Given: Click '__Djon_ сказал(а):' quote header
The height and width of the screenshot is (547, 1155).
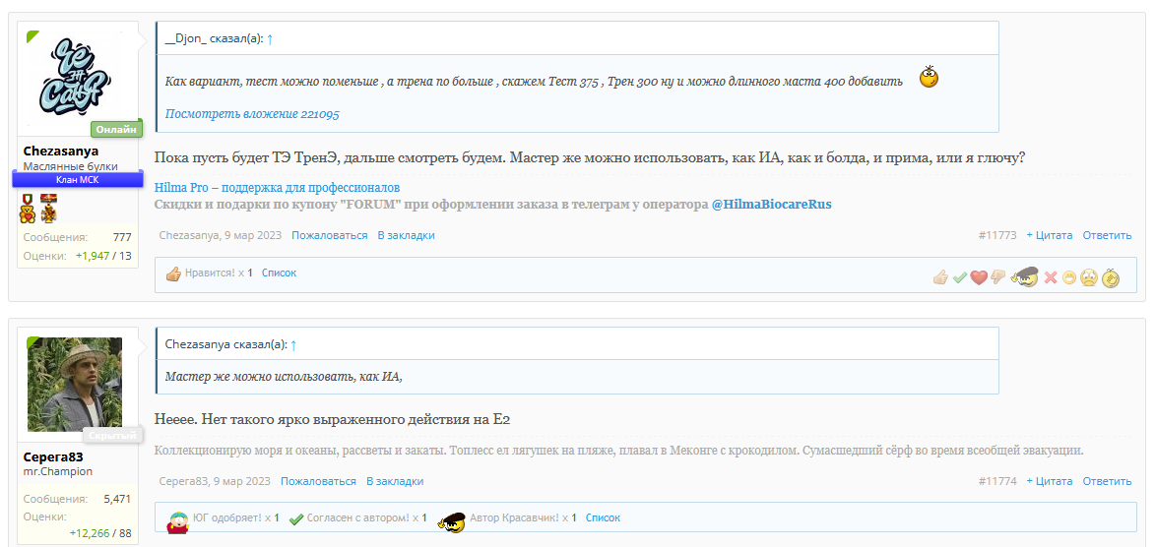Looking at the screenshot, I should 214,39.
